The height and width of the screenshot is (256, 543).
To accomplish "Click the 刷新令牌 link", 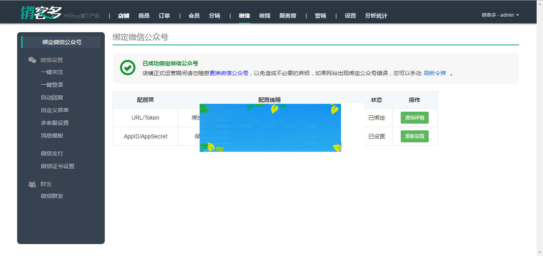I will [x=435, y=73].
